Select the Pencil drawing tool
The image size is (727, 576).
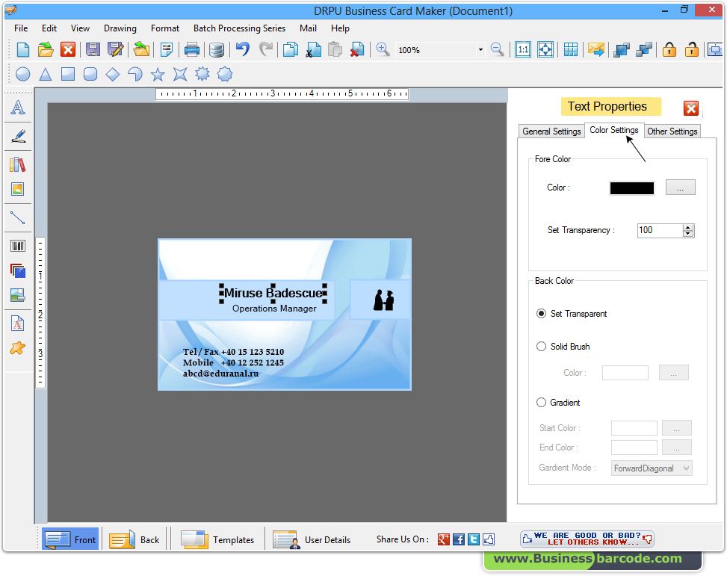click(x=18, y=136)
